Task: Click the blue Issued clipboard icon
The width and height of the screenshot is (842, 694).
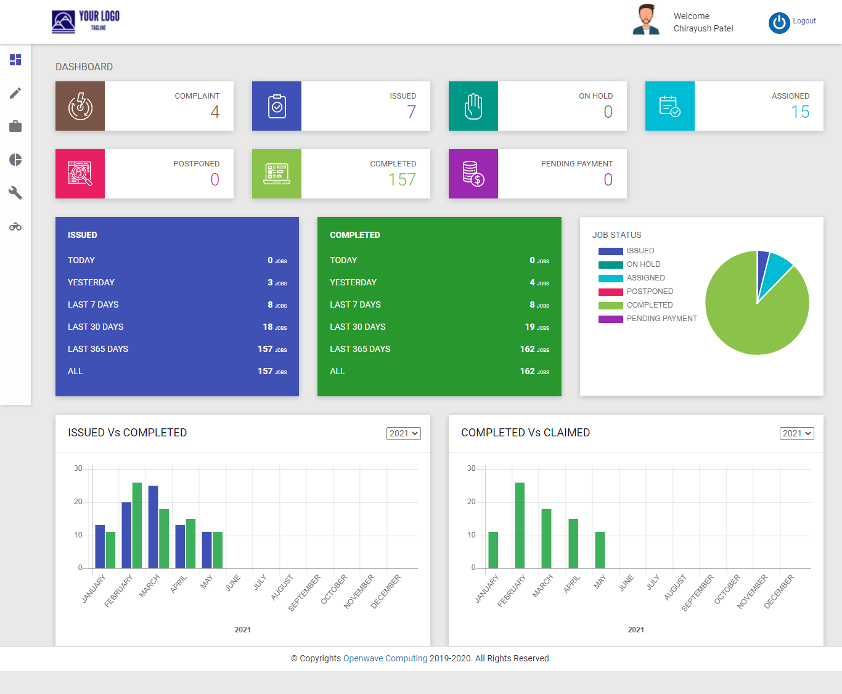Action: point(277,106)
